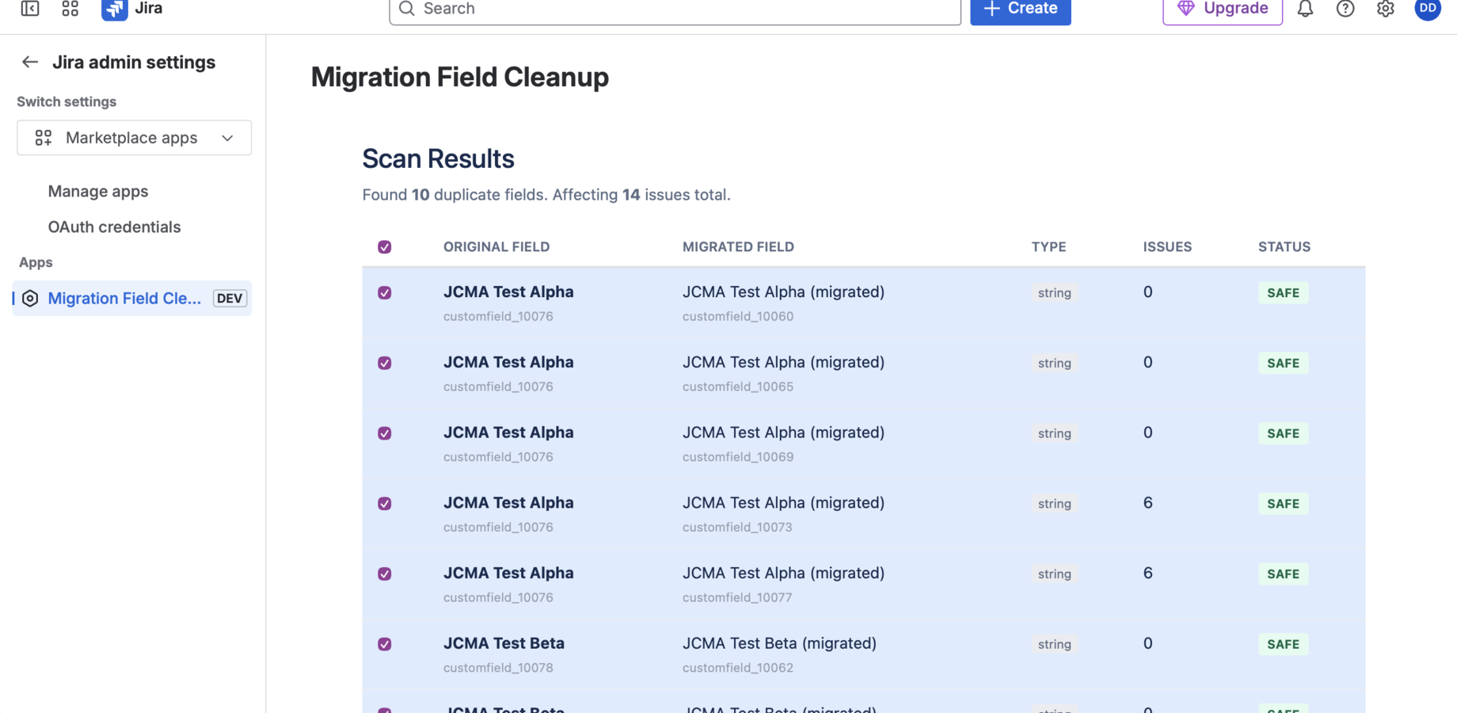This screenshot has width=1457, height=713.
Task: Uncheck the first JCMA Test Alpha row
Action: tap(384, 292)
